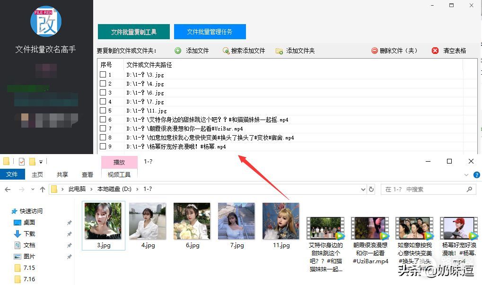Viewport: 482px width, 285px height.
Task: Check the box for row 1 (3.jpg)
Action: 103,75
